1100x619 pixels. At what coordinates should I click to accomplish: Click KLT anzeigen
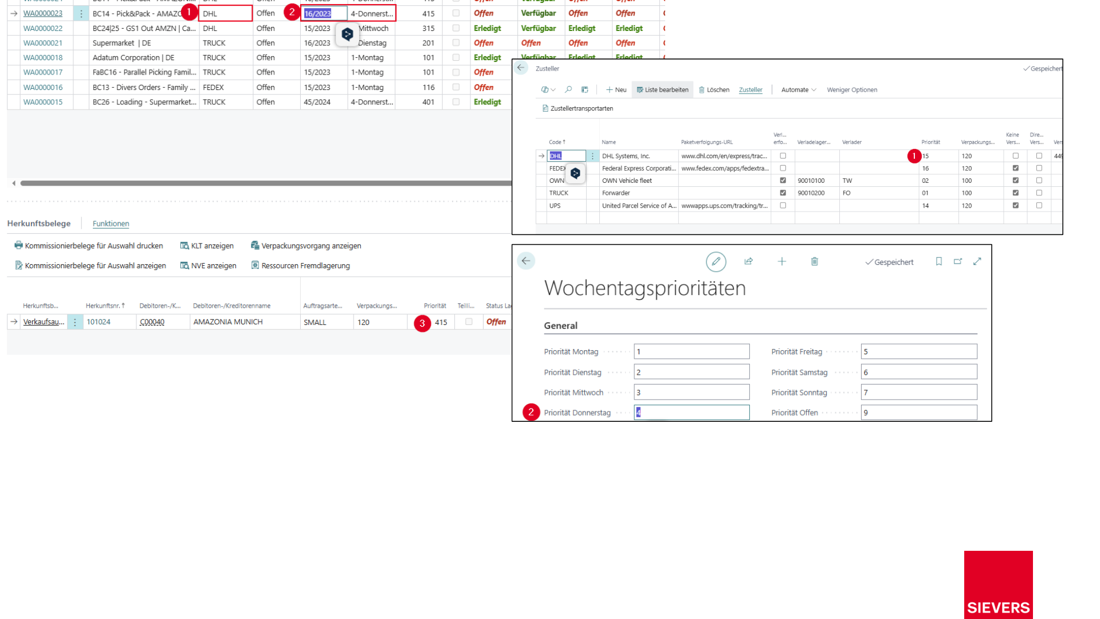tap(207, 245)
